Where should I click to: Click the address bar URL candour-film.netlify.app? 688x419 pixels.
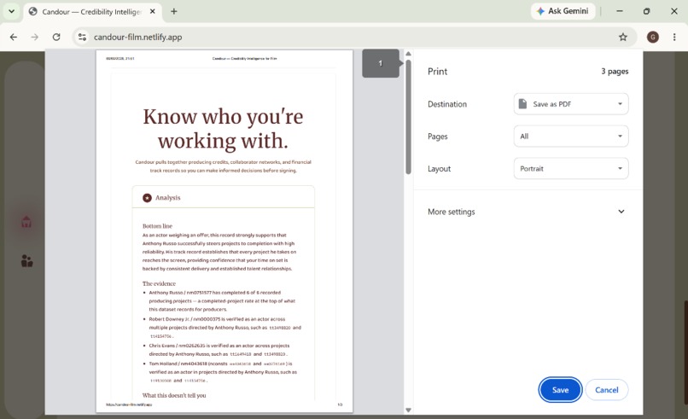pyautogui.click(x=137, y=38)
